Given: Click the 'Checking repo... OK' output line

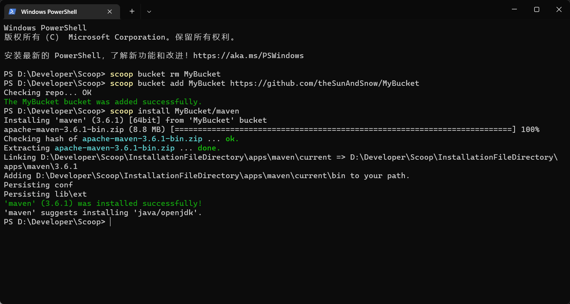Looking at the screenshot, I should pos(48,93).
